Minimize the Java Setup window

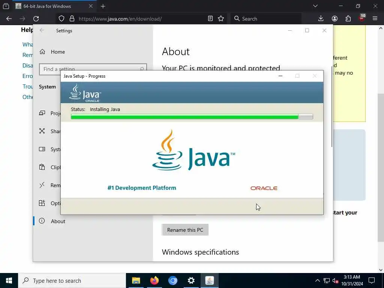[280, 76]
